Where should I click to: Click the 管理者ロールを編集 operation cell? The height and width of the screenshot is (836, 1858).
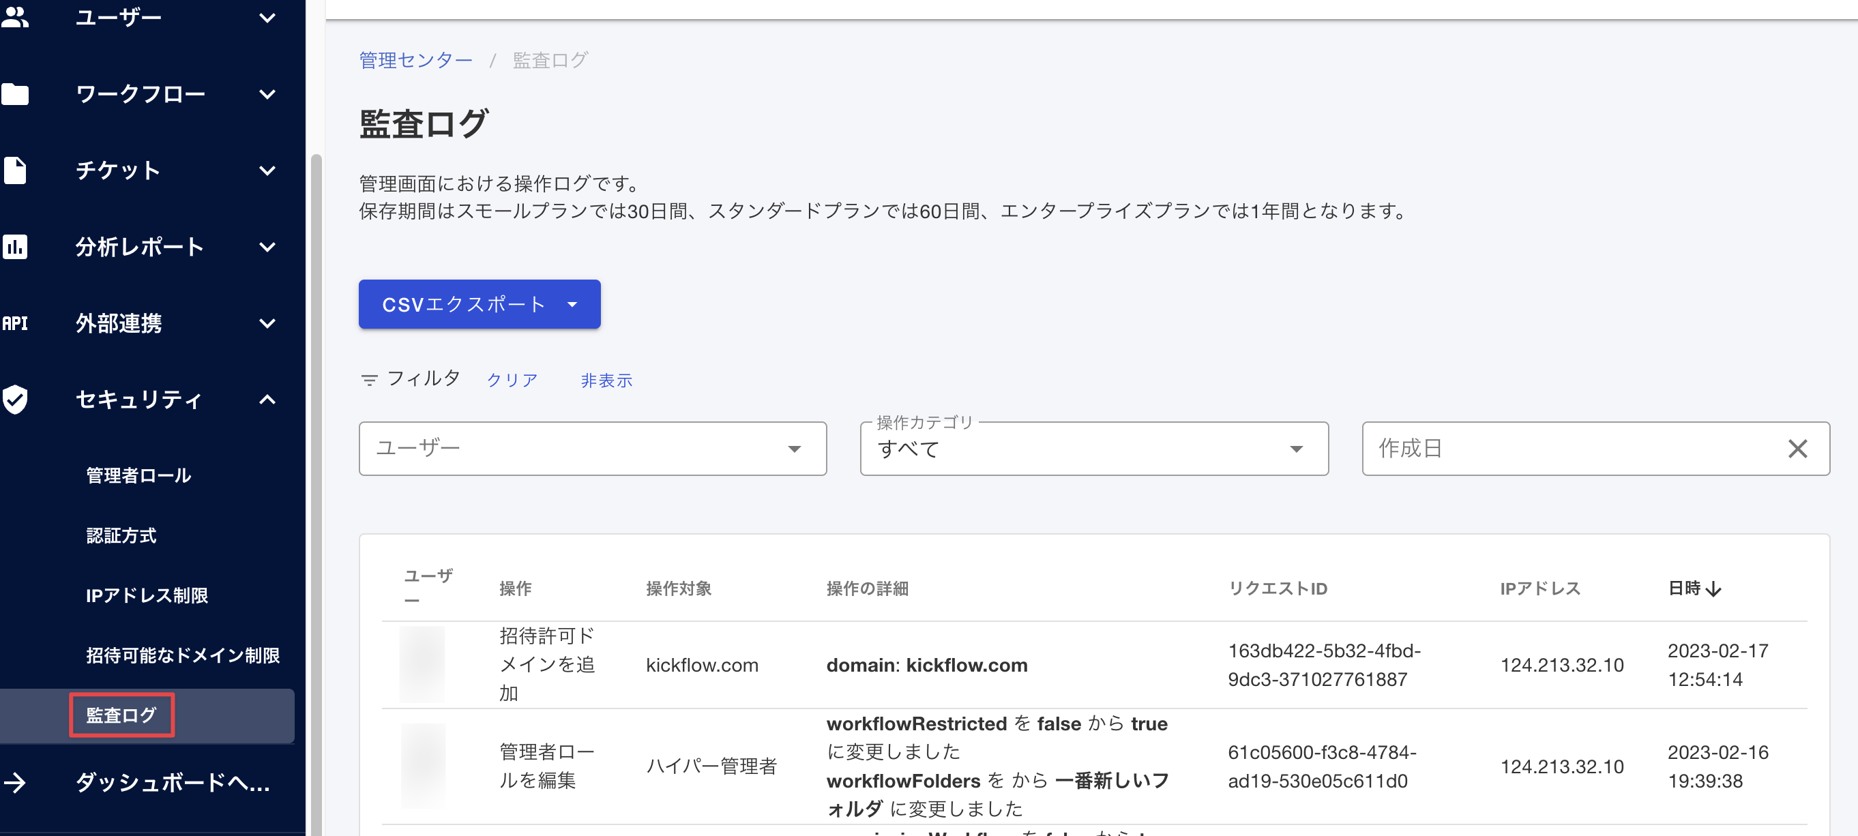click(548, 766)
